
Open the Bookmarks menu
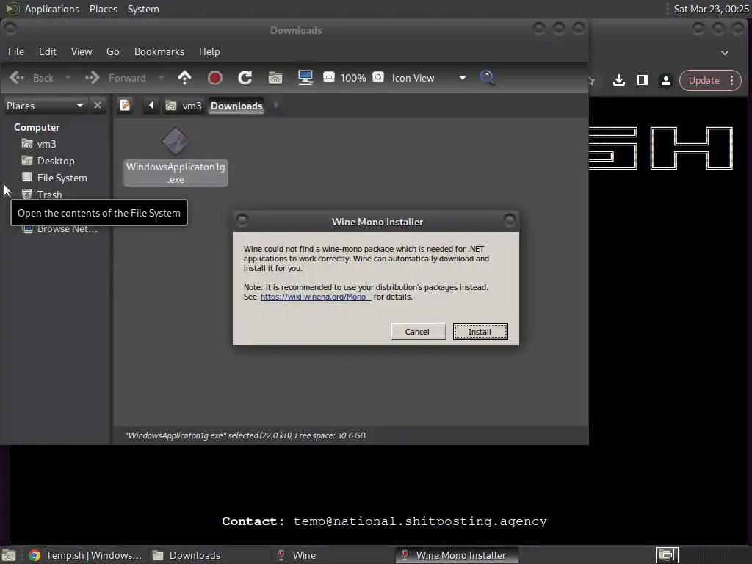[159, 51]
